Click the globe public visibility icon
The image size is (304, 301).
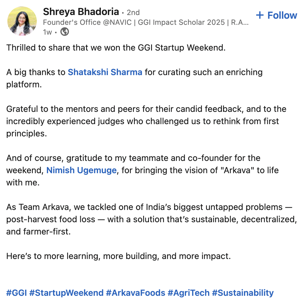64,32
